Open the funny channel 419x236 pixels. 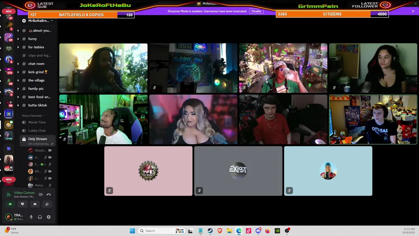(x=37, y=39)
